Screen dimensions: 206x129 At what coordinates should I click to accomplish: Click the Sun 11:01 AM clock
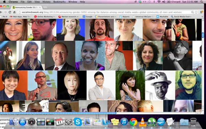(x=190, y=2)
